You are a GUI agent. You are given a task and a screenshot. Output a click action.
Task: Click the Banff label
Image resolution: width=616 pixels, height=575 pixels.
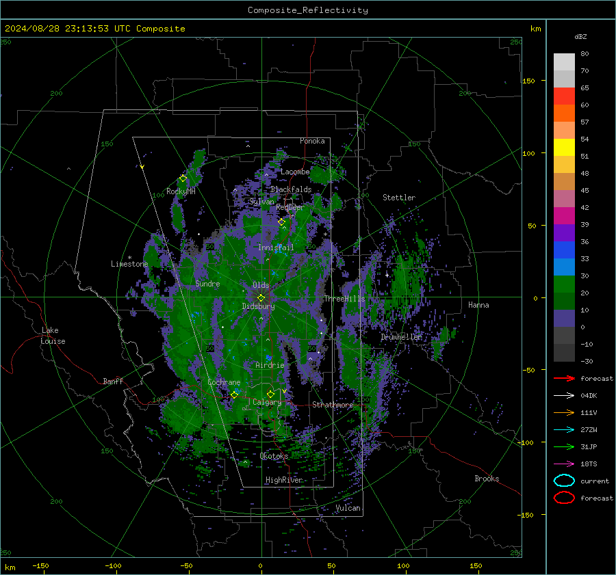pyautogui.click(x=113, y=381)
